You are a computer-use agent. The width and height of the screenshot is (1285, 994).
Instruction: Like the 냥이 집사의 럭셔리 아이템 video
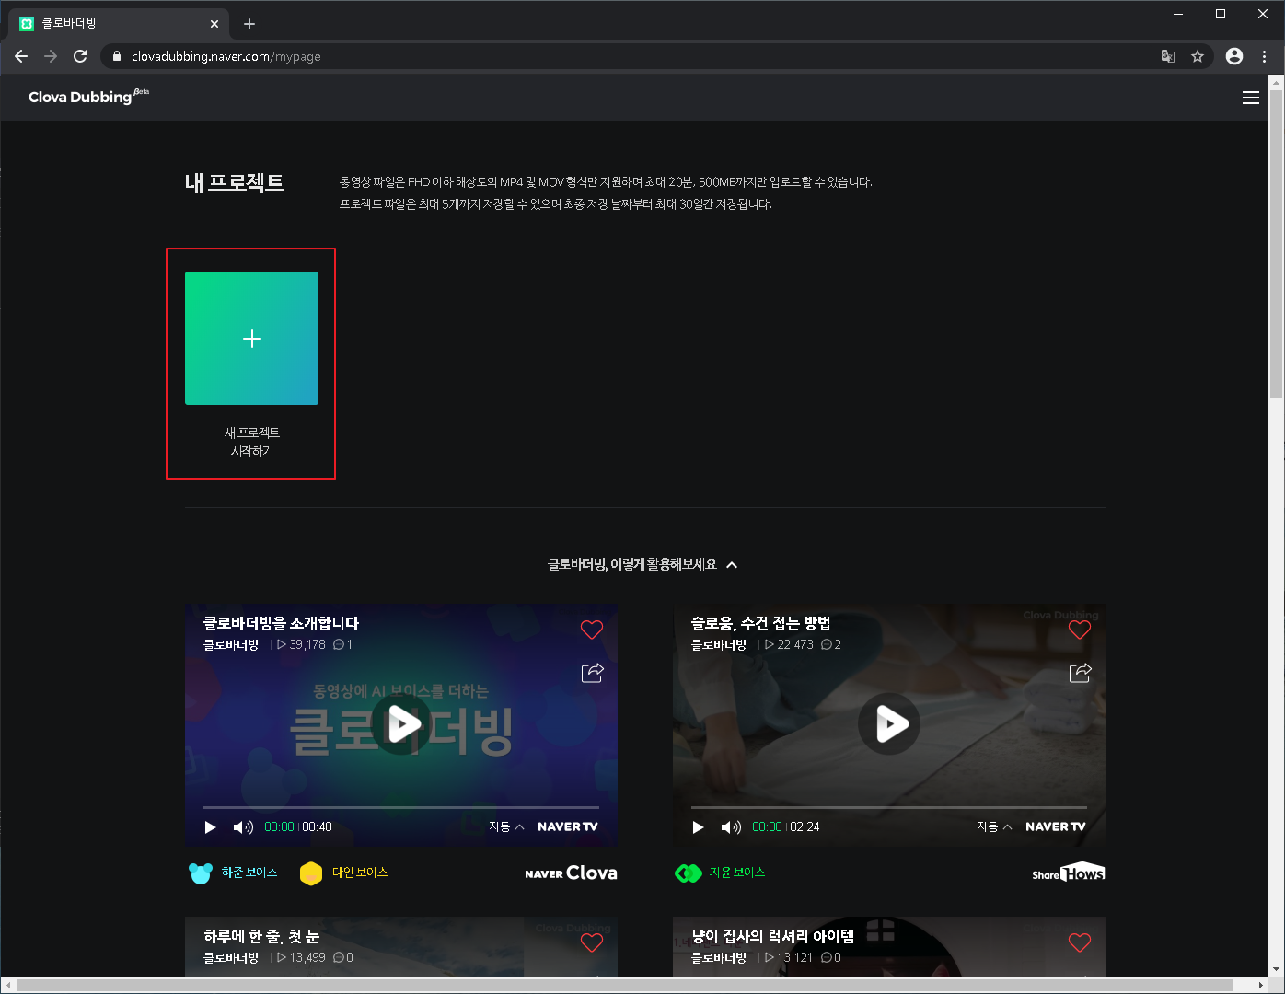(x=1080, y=942)
